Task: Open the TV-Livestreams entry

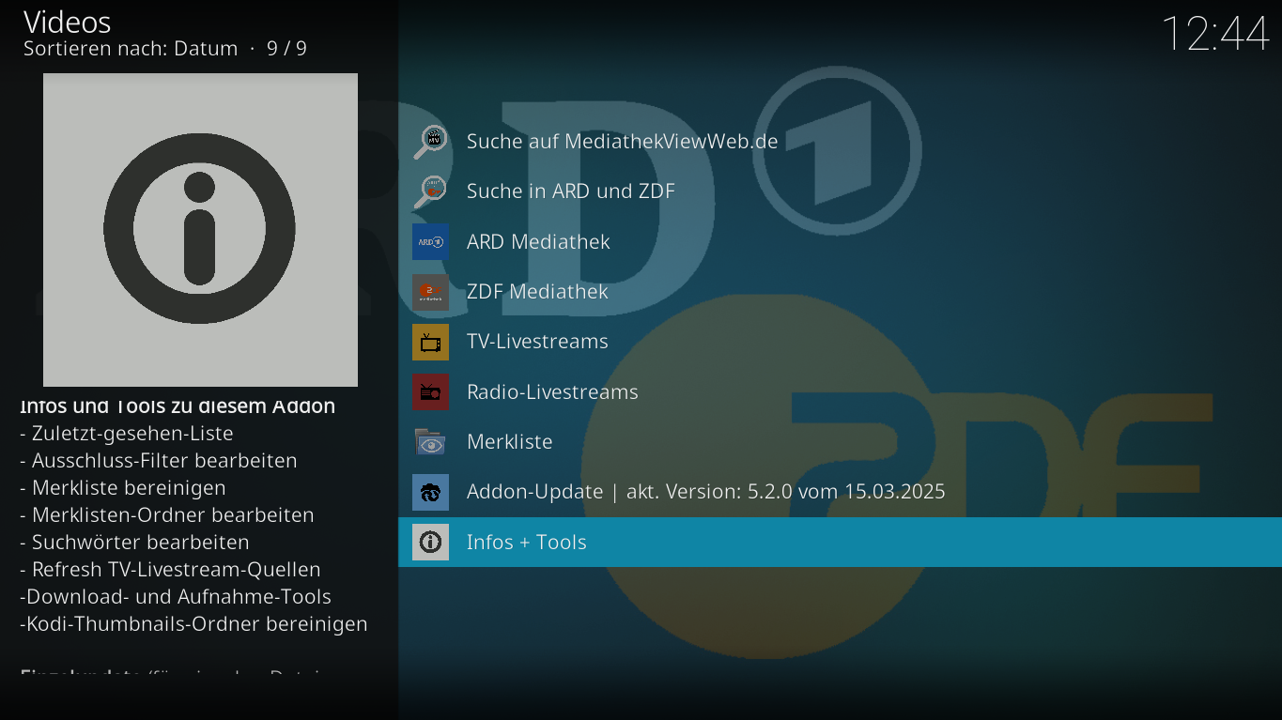Action: [840, 342]
